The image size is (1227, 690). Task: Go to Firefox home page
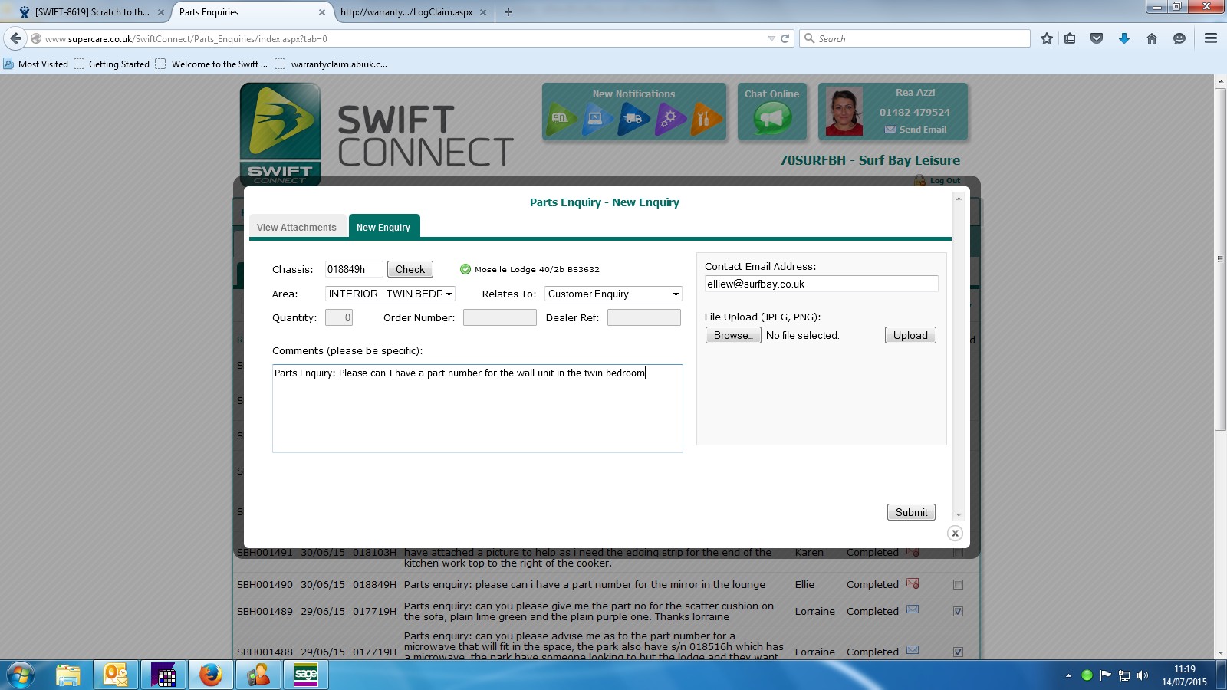(1152, 38)
